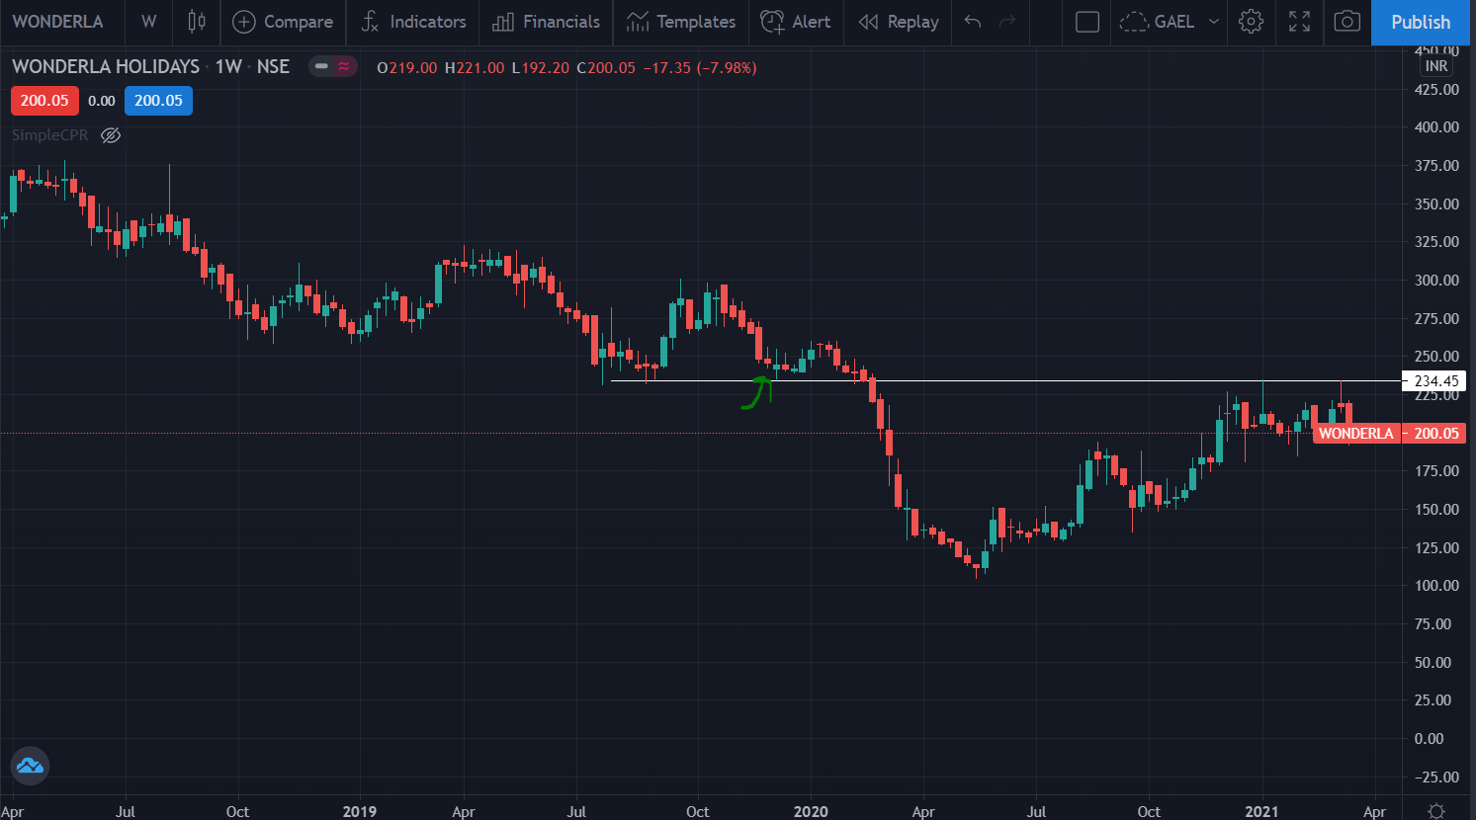Click the 0.00 spread value between the price buttons
The width and height of the screenshot is (1476, 820).
click(x=102, y=101)
